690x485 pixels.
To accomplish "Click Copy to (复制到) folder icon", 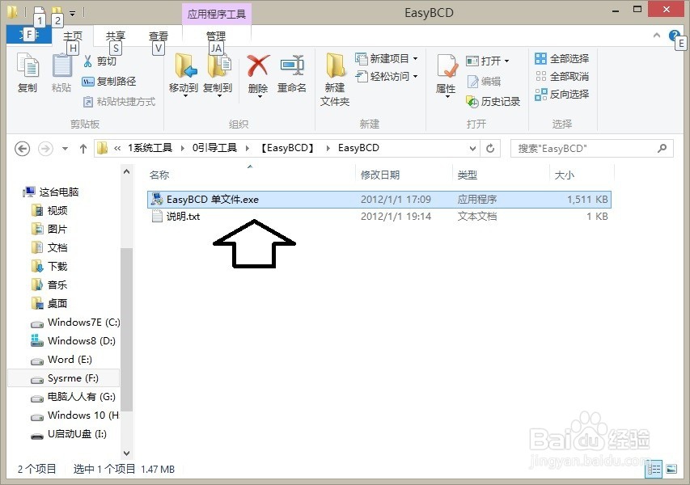I will (218, 65).
